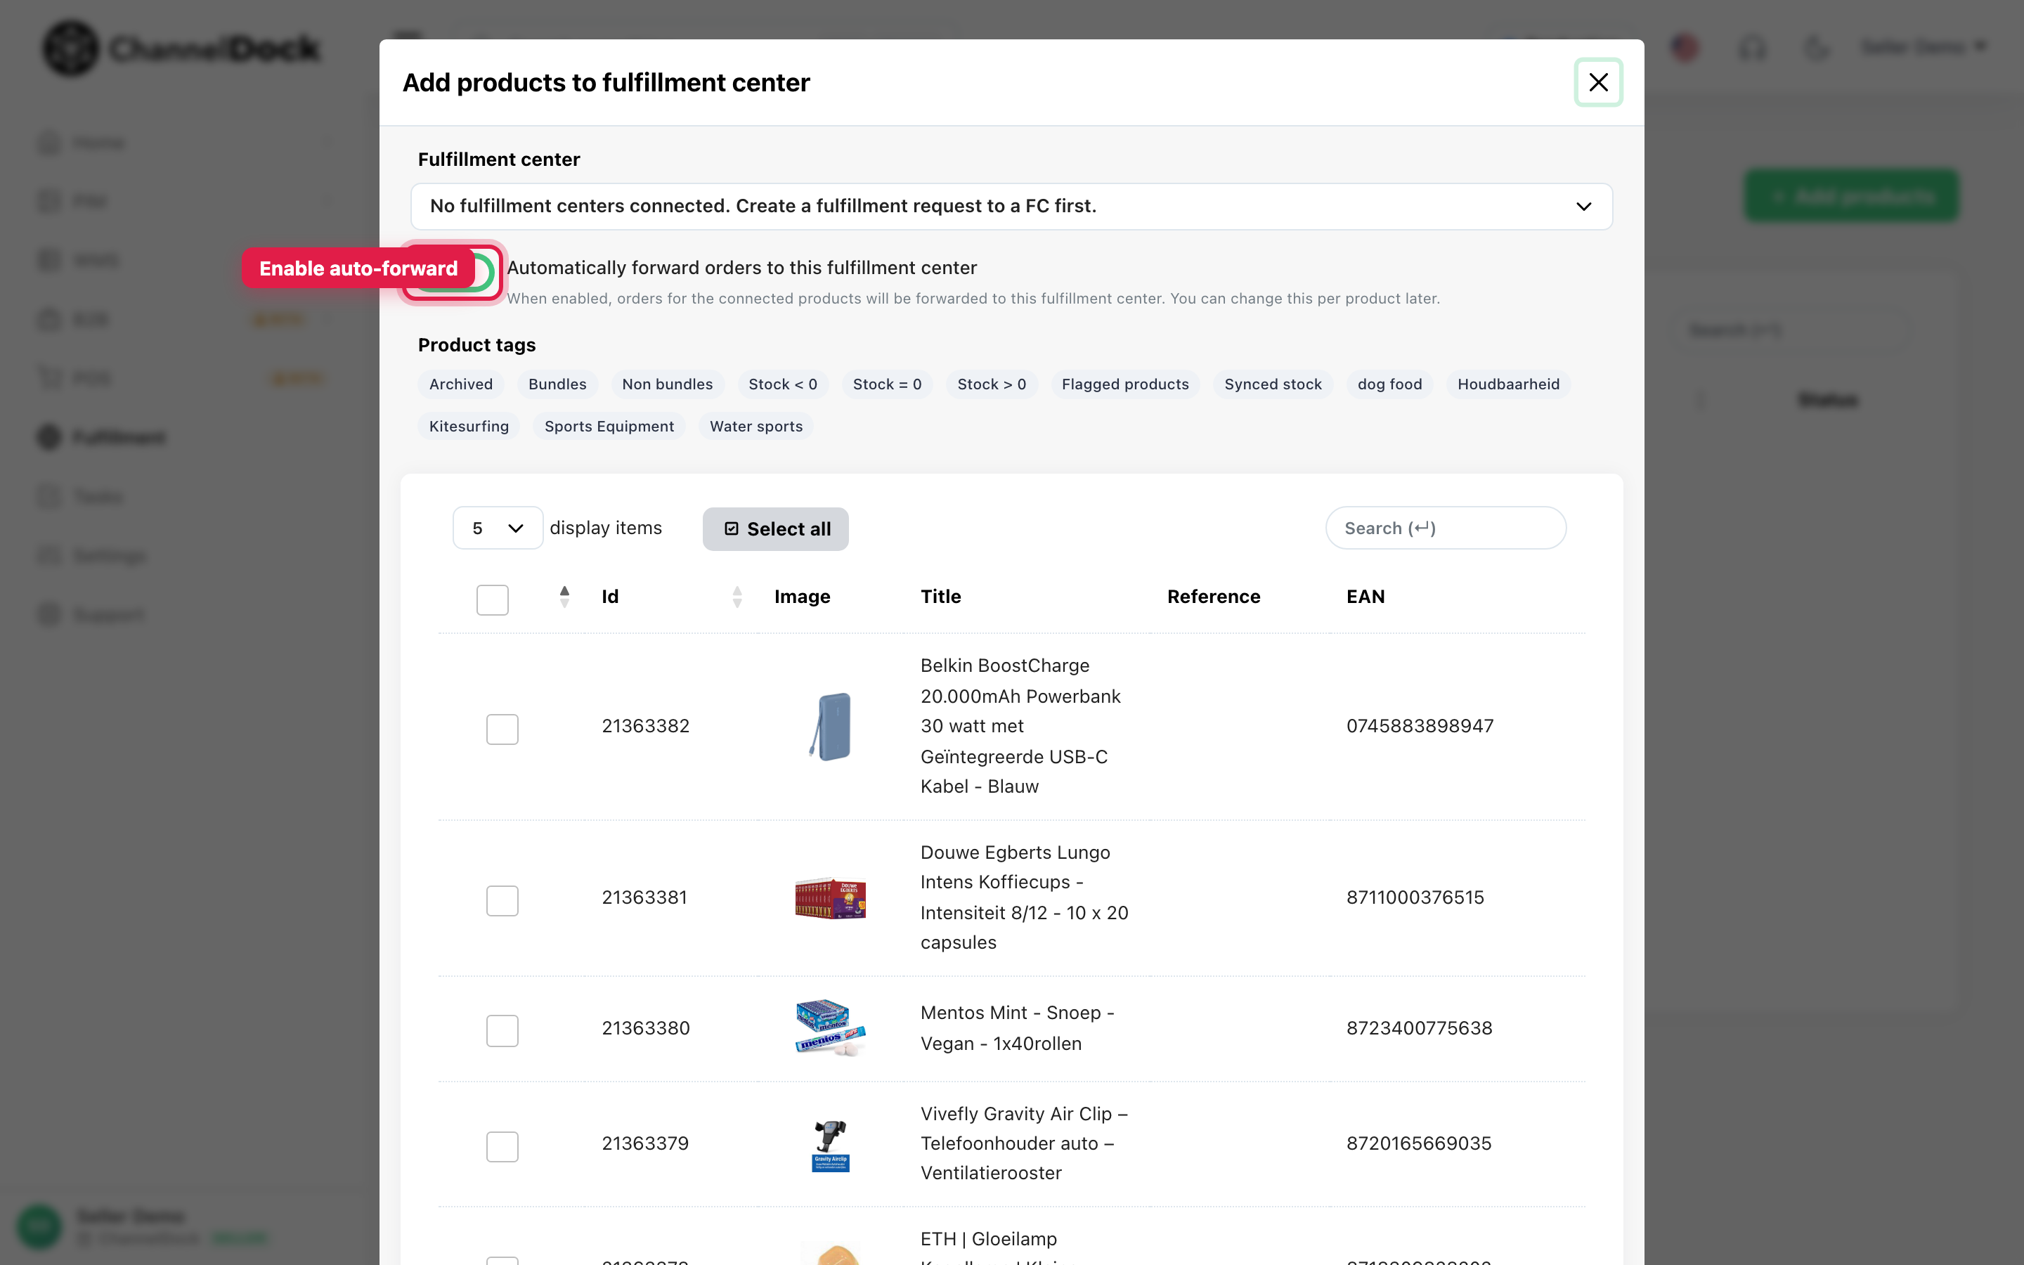
Task: Sort by the arrows before Image column
Action: click(x=737, y=597)
